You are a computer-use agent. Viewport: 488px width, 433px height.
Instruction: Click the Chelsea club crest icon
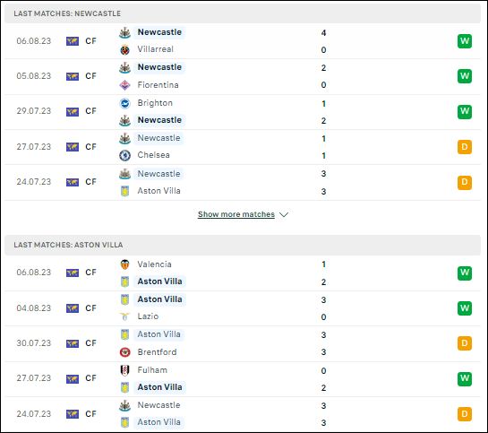(x=124, y=155)
